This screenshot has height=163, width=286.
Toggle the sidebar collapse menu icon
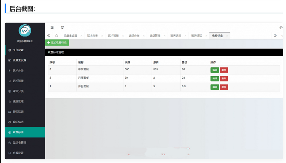pyautogui.click(x=52, y=28)
